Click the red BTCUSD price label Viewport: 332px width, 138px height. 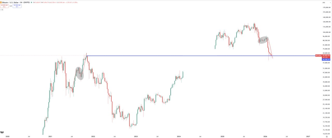tap(318, 56)
